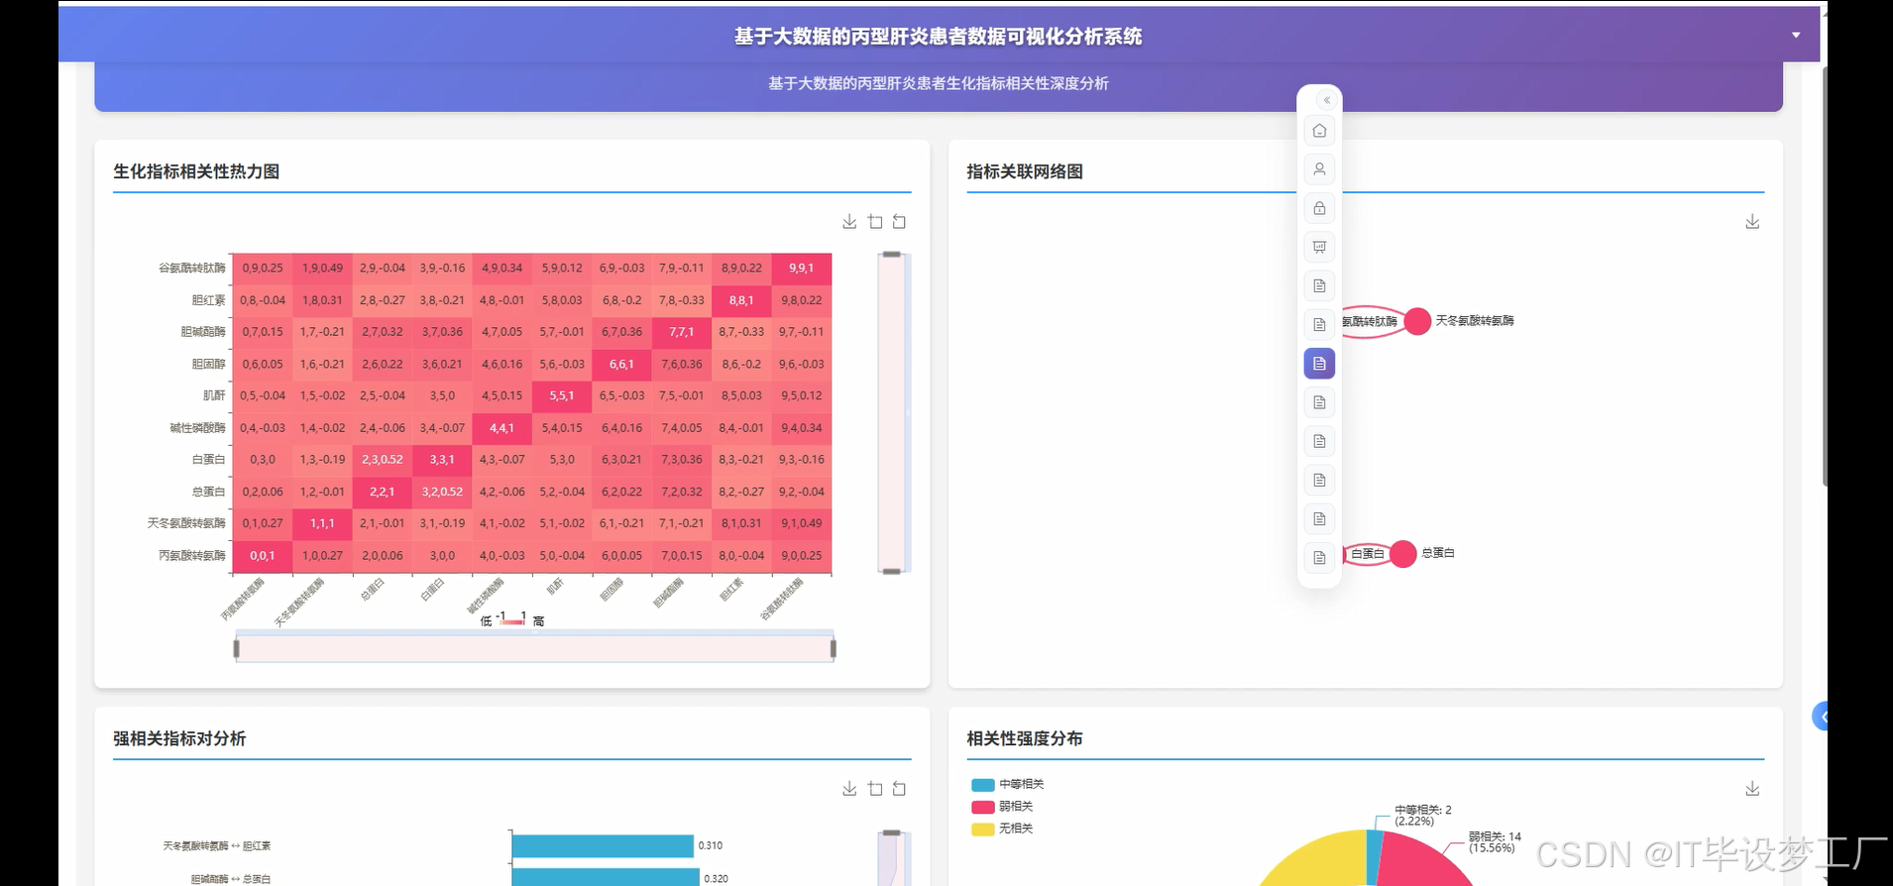Viewport: 1893px width, 886px height.
Task: Grab right handle of heatmap horizontal zoom slider
Action: 834,649
